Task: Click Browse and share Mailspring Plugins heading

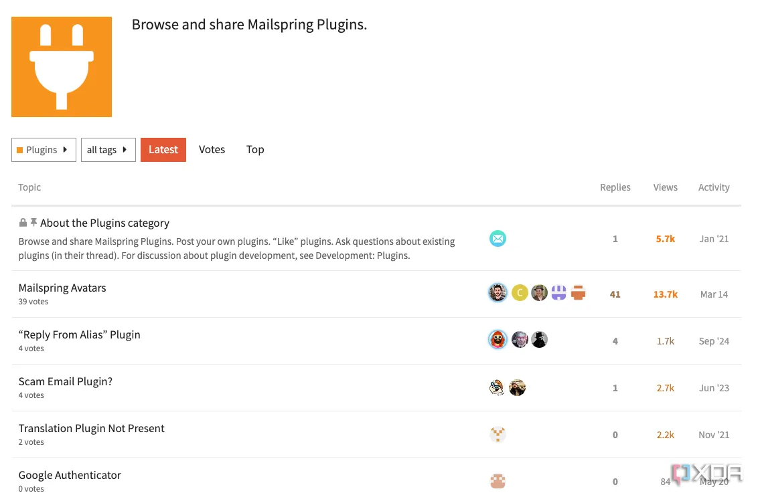Action: (x=250, y=25)
